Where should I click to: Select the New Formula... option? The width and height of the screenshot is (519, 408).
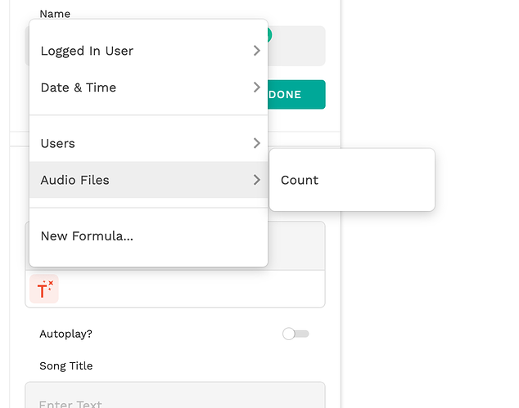(87, 236)
